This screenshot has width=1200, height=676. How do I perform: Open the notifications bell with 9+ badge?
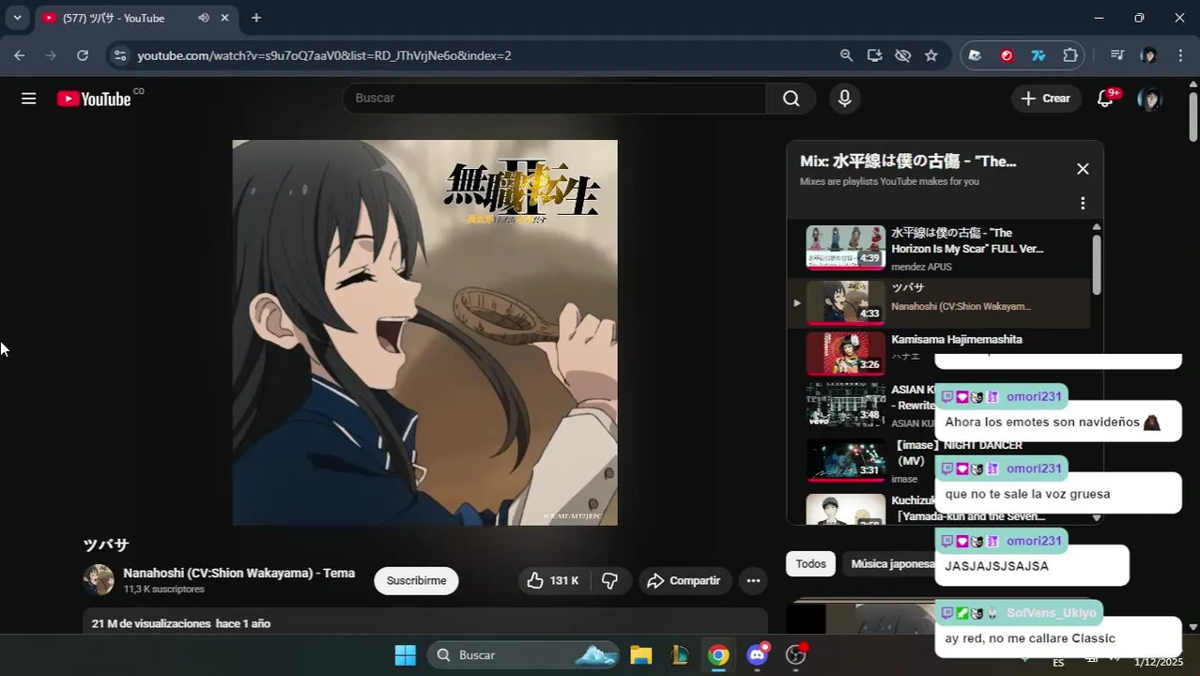(x=1106, y=99)
